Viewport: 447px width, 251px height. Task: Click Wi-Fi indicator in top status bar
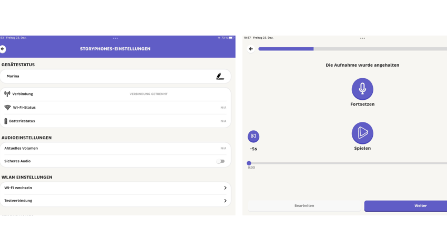pos(219,38)
